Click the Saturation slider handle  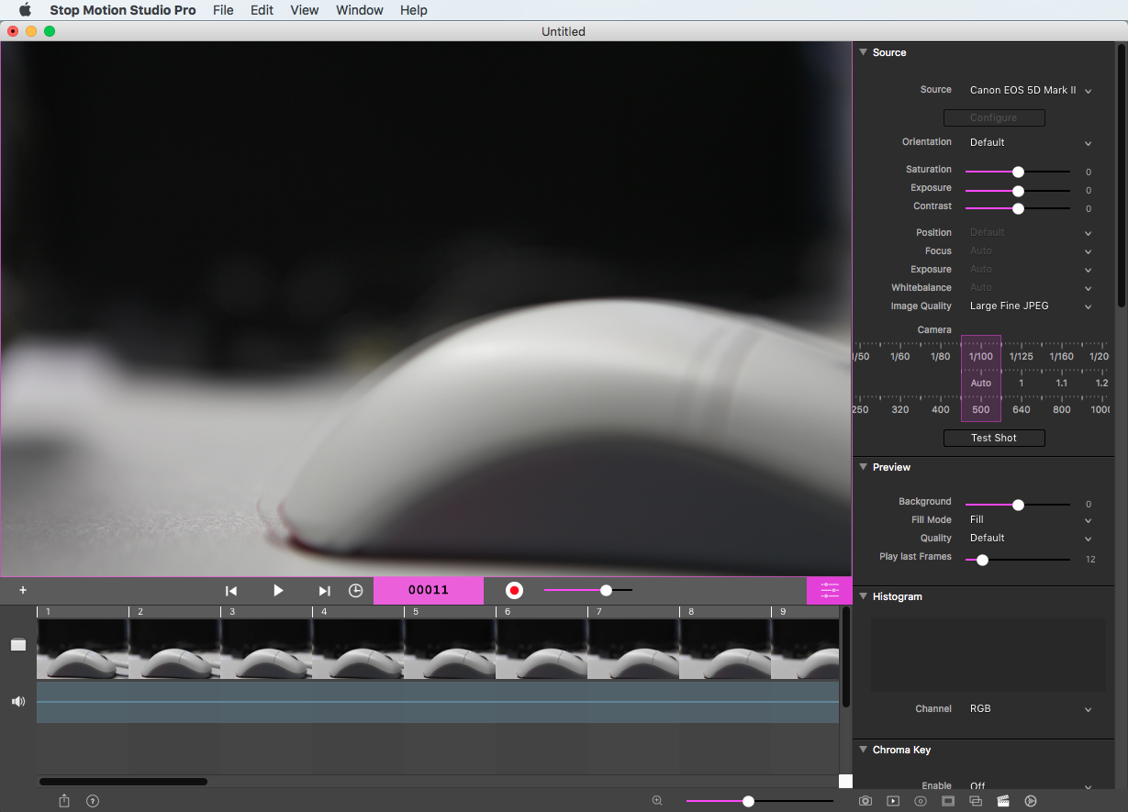coord(1018,172)
